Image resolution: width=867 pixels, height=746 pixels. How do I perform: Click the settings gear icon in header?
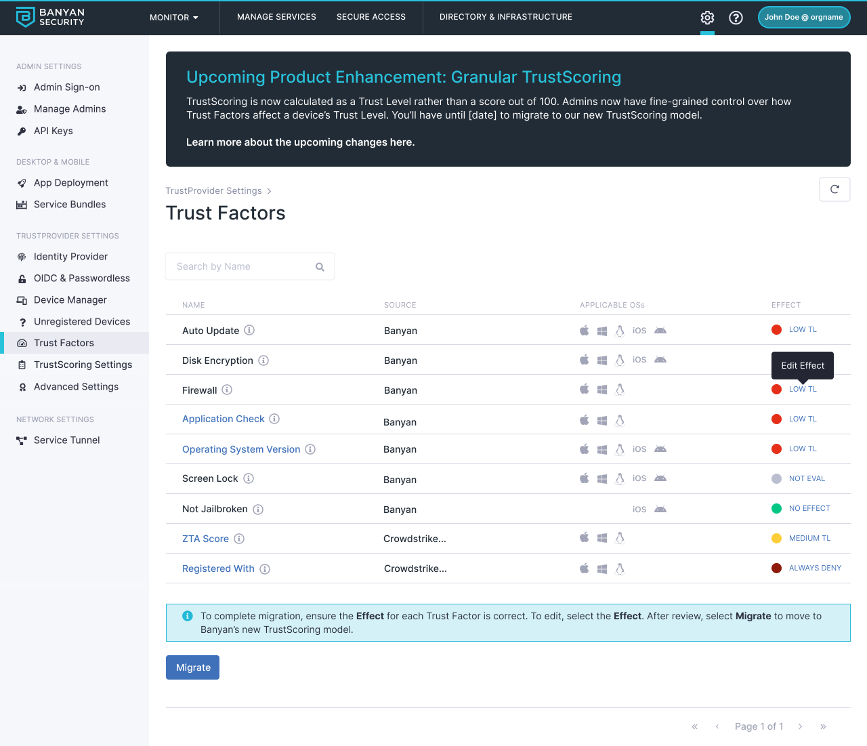(x=707, y=18)
